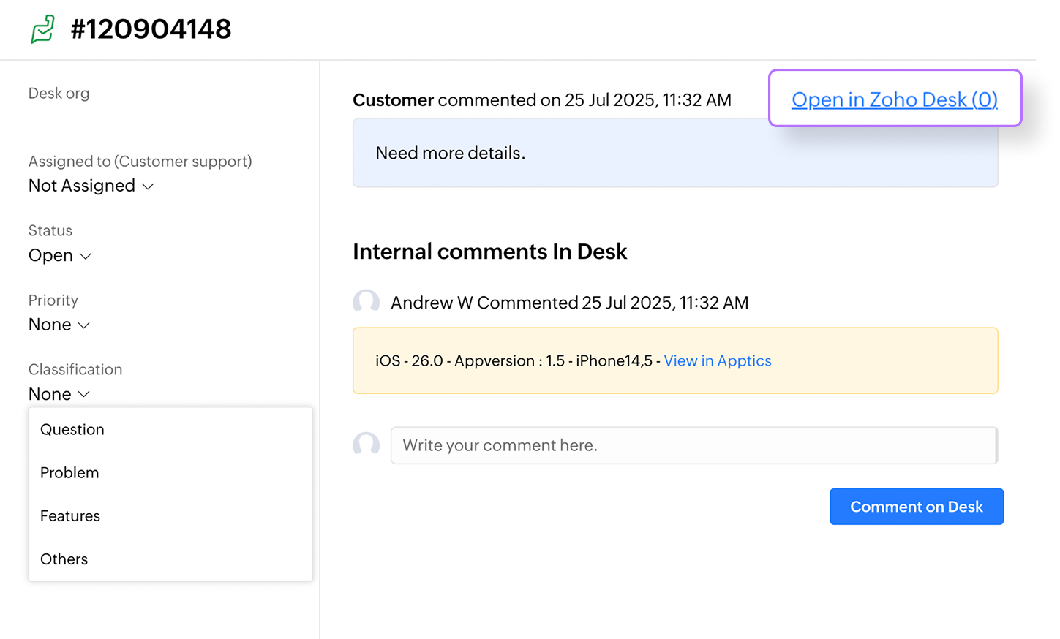This screenshot has height=639, width=1060.
Task: Click Andrew W's profile avatar
Action: click(x=366, y=301)
